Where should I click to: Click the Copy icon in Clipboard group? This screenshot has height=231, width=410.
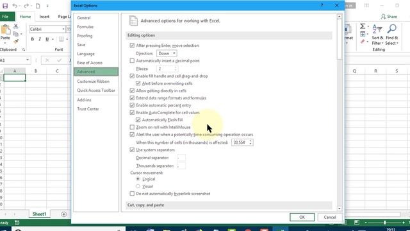(x=15, y=34)
